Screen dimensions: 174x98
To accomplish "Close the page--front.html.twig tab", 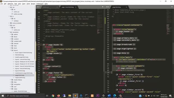I will tap(76, 7).
